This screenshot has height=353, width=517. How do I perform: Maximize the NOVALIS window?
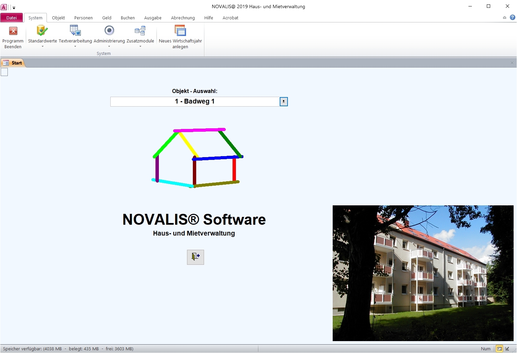pyautogui.click(x=488, y=6)
